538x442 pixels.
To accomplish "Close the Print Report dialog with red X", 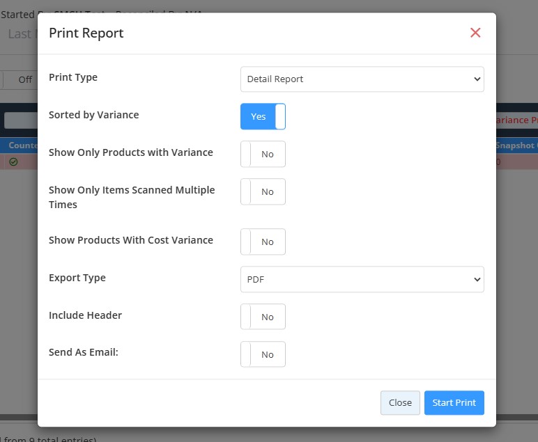I will pos(475,33).
